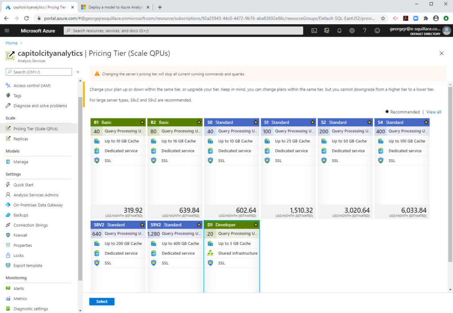Open Metrics under Monitoring
Screen dimensions: 453x313
click(19, 298)
